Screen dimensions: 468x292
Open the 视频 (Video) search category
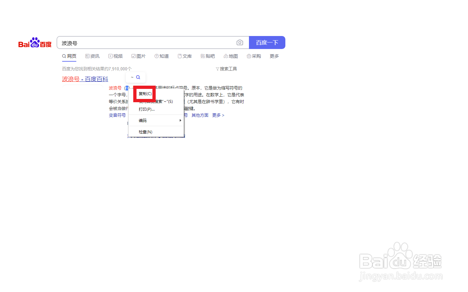tap(115, 56)
